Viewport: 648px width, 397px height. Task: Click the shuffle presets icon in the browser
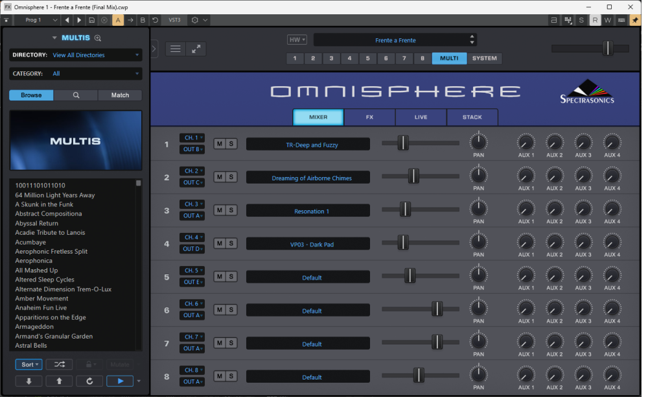click(x=59, y=364)
